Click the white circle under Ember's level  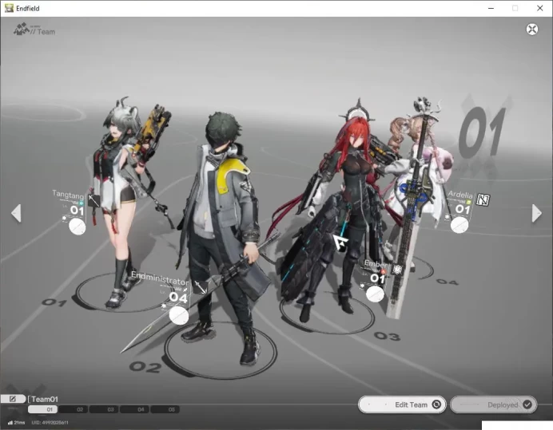(x=375, y=294)
